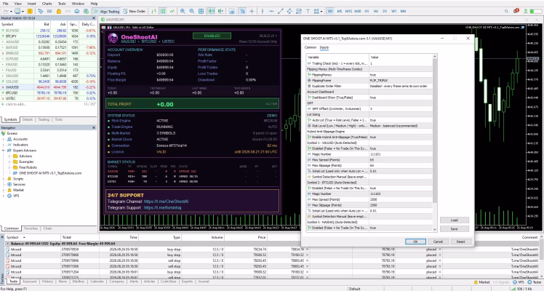Viewport: 544px width, 291px height.
Task: Select the crosshair tool
Action: (x=252, y=11)
